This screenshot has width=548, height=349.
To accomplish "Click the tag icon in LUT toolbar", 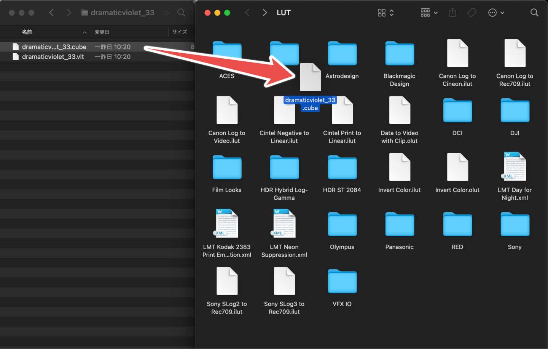I will tap(472, 13).
